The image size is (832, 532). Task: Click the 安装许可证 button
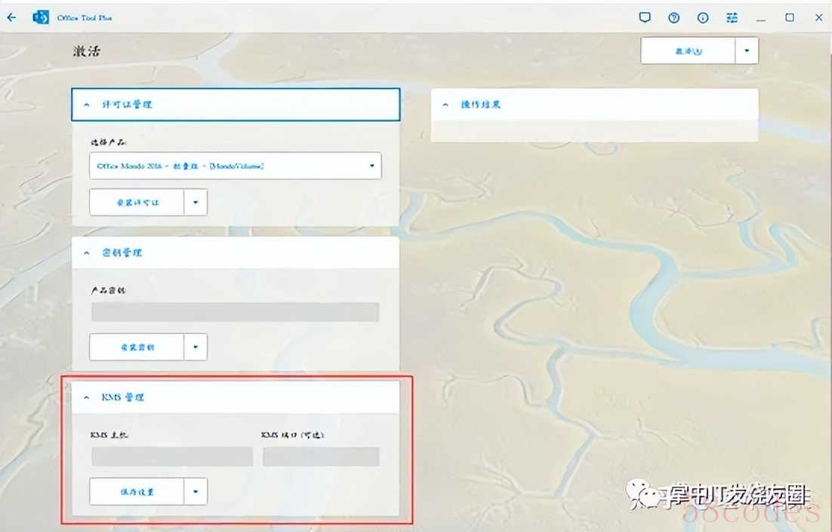137,203
